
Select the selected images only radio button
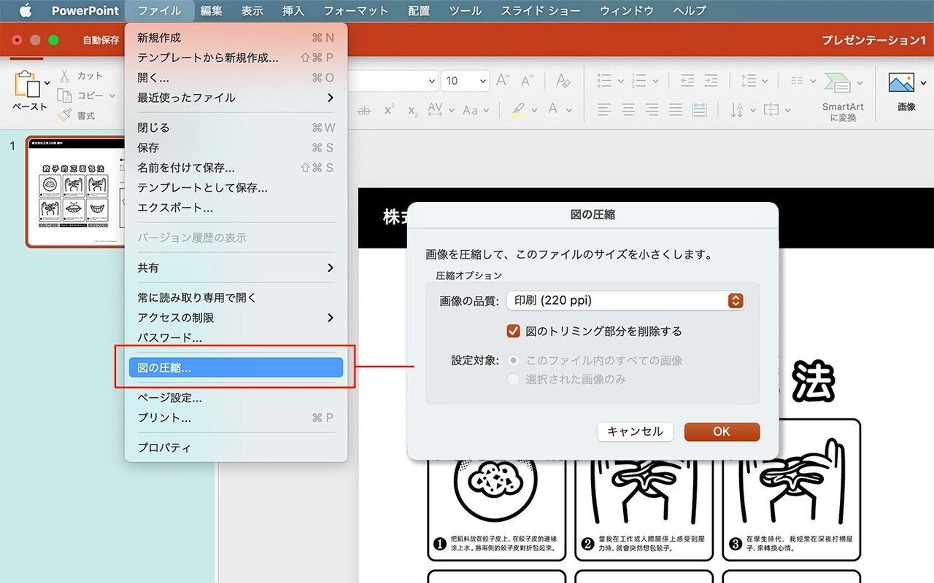point(514,379)
